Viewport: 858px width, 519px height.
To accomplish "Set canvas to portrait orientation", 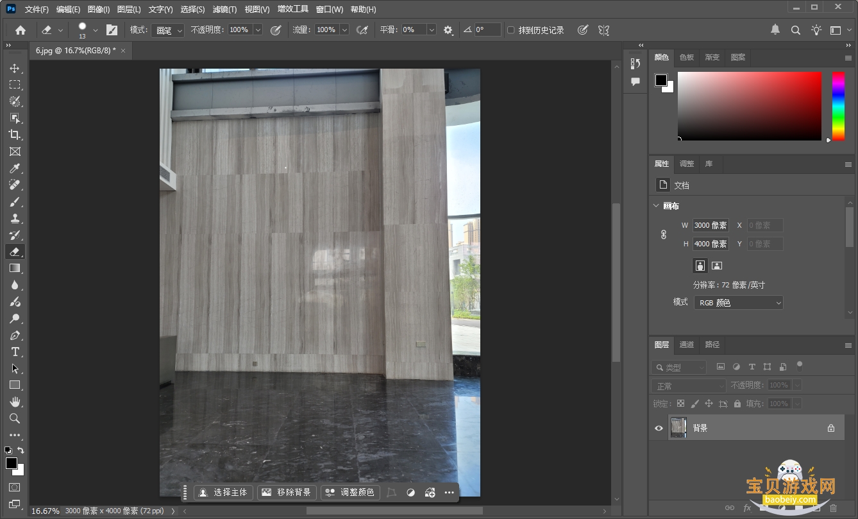I will 700,265.
